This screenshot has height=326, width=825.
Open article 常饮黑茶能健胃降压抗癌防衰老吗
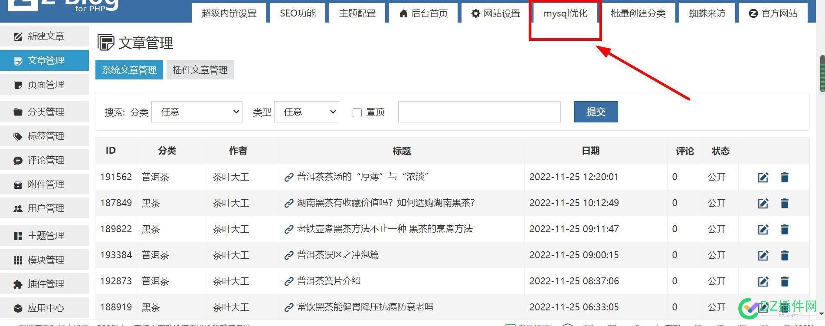point(365,307)
